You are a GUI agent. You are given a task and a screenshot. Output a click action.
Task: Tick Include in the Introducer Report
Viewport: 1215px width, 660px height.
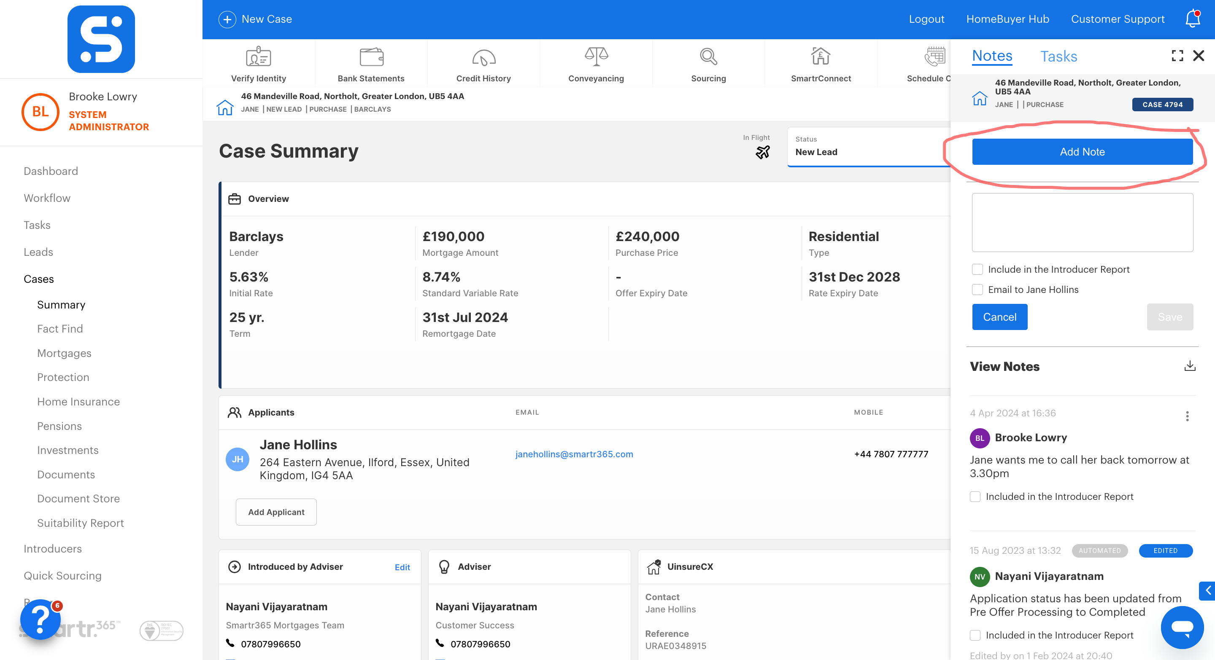[977, 269]
